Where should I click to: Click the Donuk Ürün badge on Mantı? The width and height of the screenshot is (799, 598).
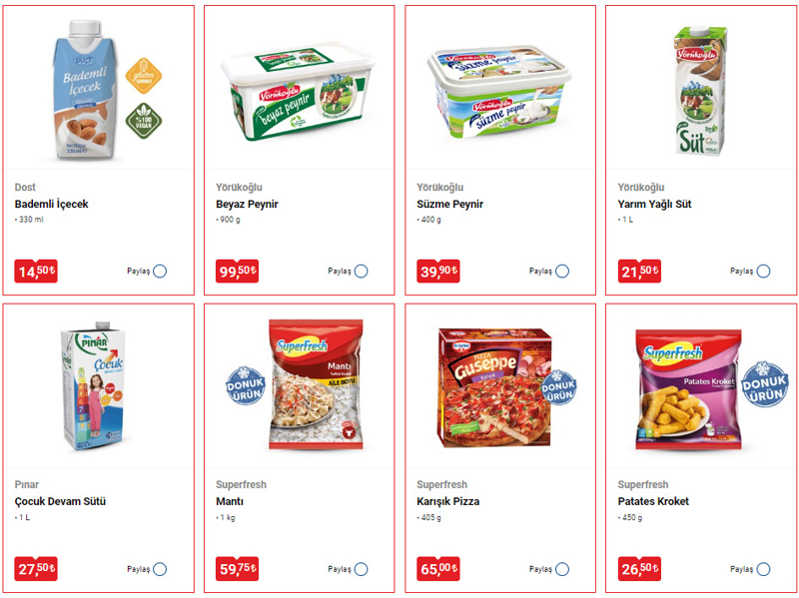click(246, 385)
